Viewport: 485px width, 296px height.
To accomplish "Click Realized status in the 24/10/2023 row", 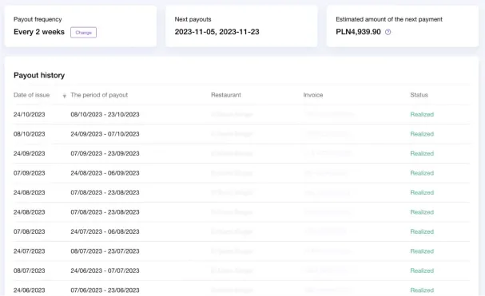I will (x=422, y=114).
